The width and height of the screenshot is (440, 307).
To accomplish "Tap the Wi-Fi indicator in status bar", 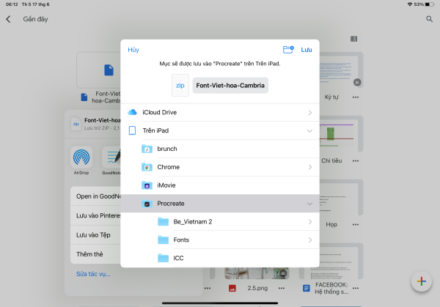I will tap(410, 4).
